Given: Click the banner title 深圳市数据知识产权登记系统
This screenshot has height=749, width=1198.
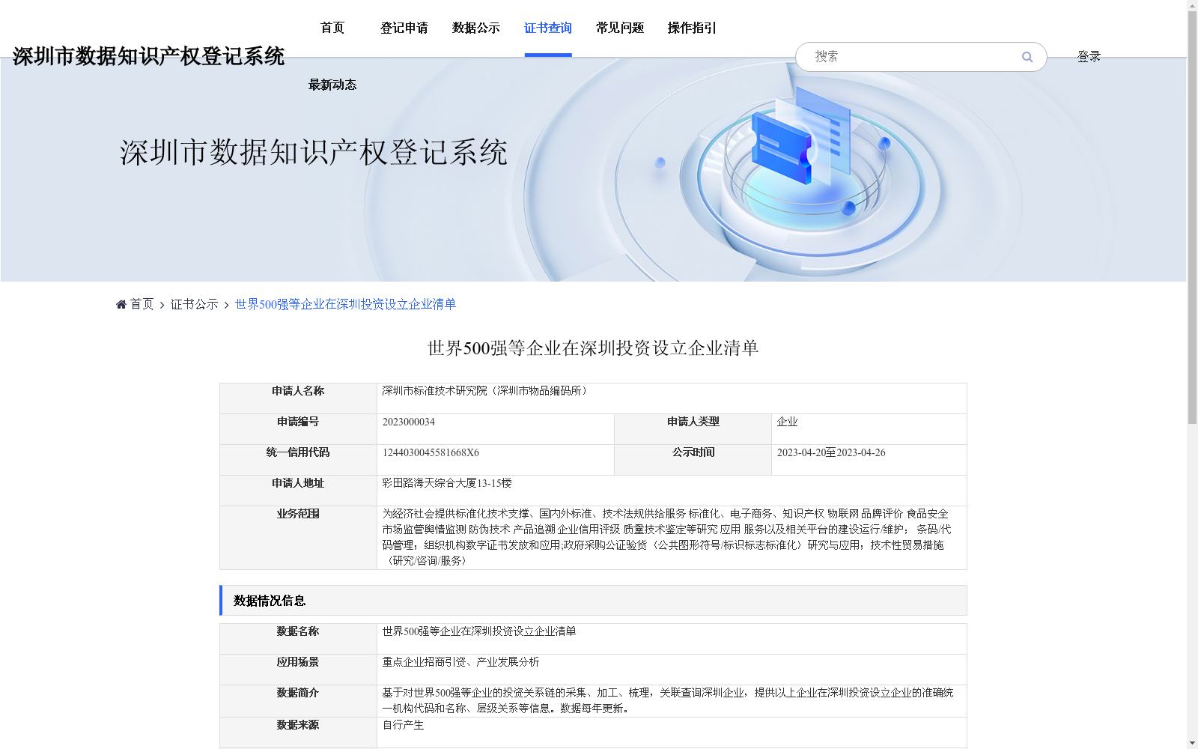Looking at the screenshot, I should point(314,153).
